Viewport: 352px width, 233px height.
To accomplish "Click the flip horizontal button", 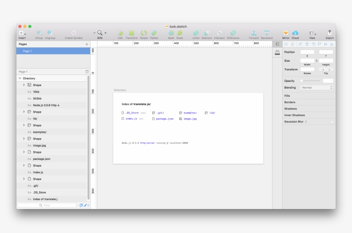I will pyautogui.click(x=322, y=69).
